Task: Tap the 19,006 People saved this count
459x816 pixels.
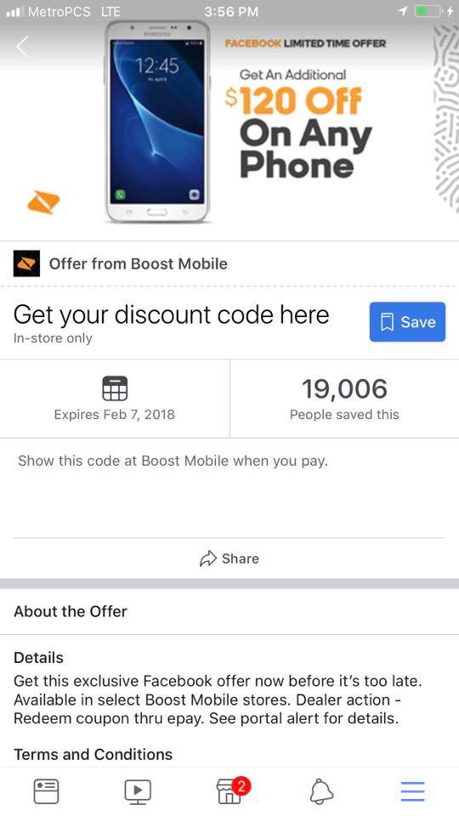Action: pos(344,399)
